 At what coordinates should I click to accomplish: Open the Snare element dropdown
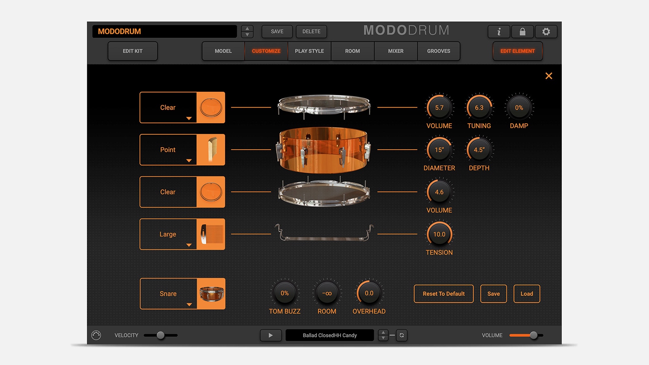point(168,294)
